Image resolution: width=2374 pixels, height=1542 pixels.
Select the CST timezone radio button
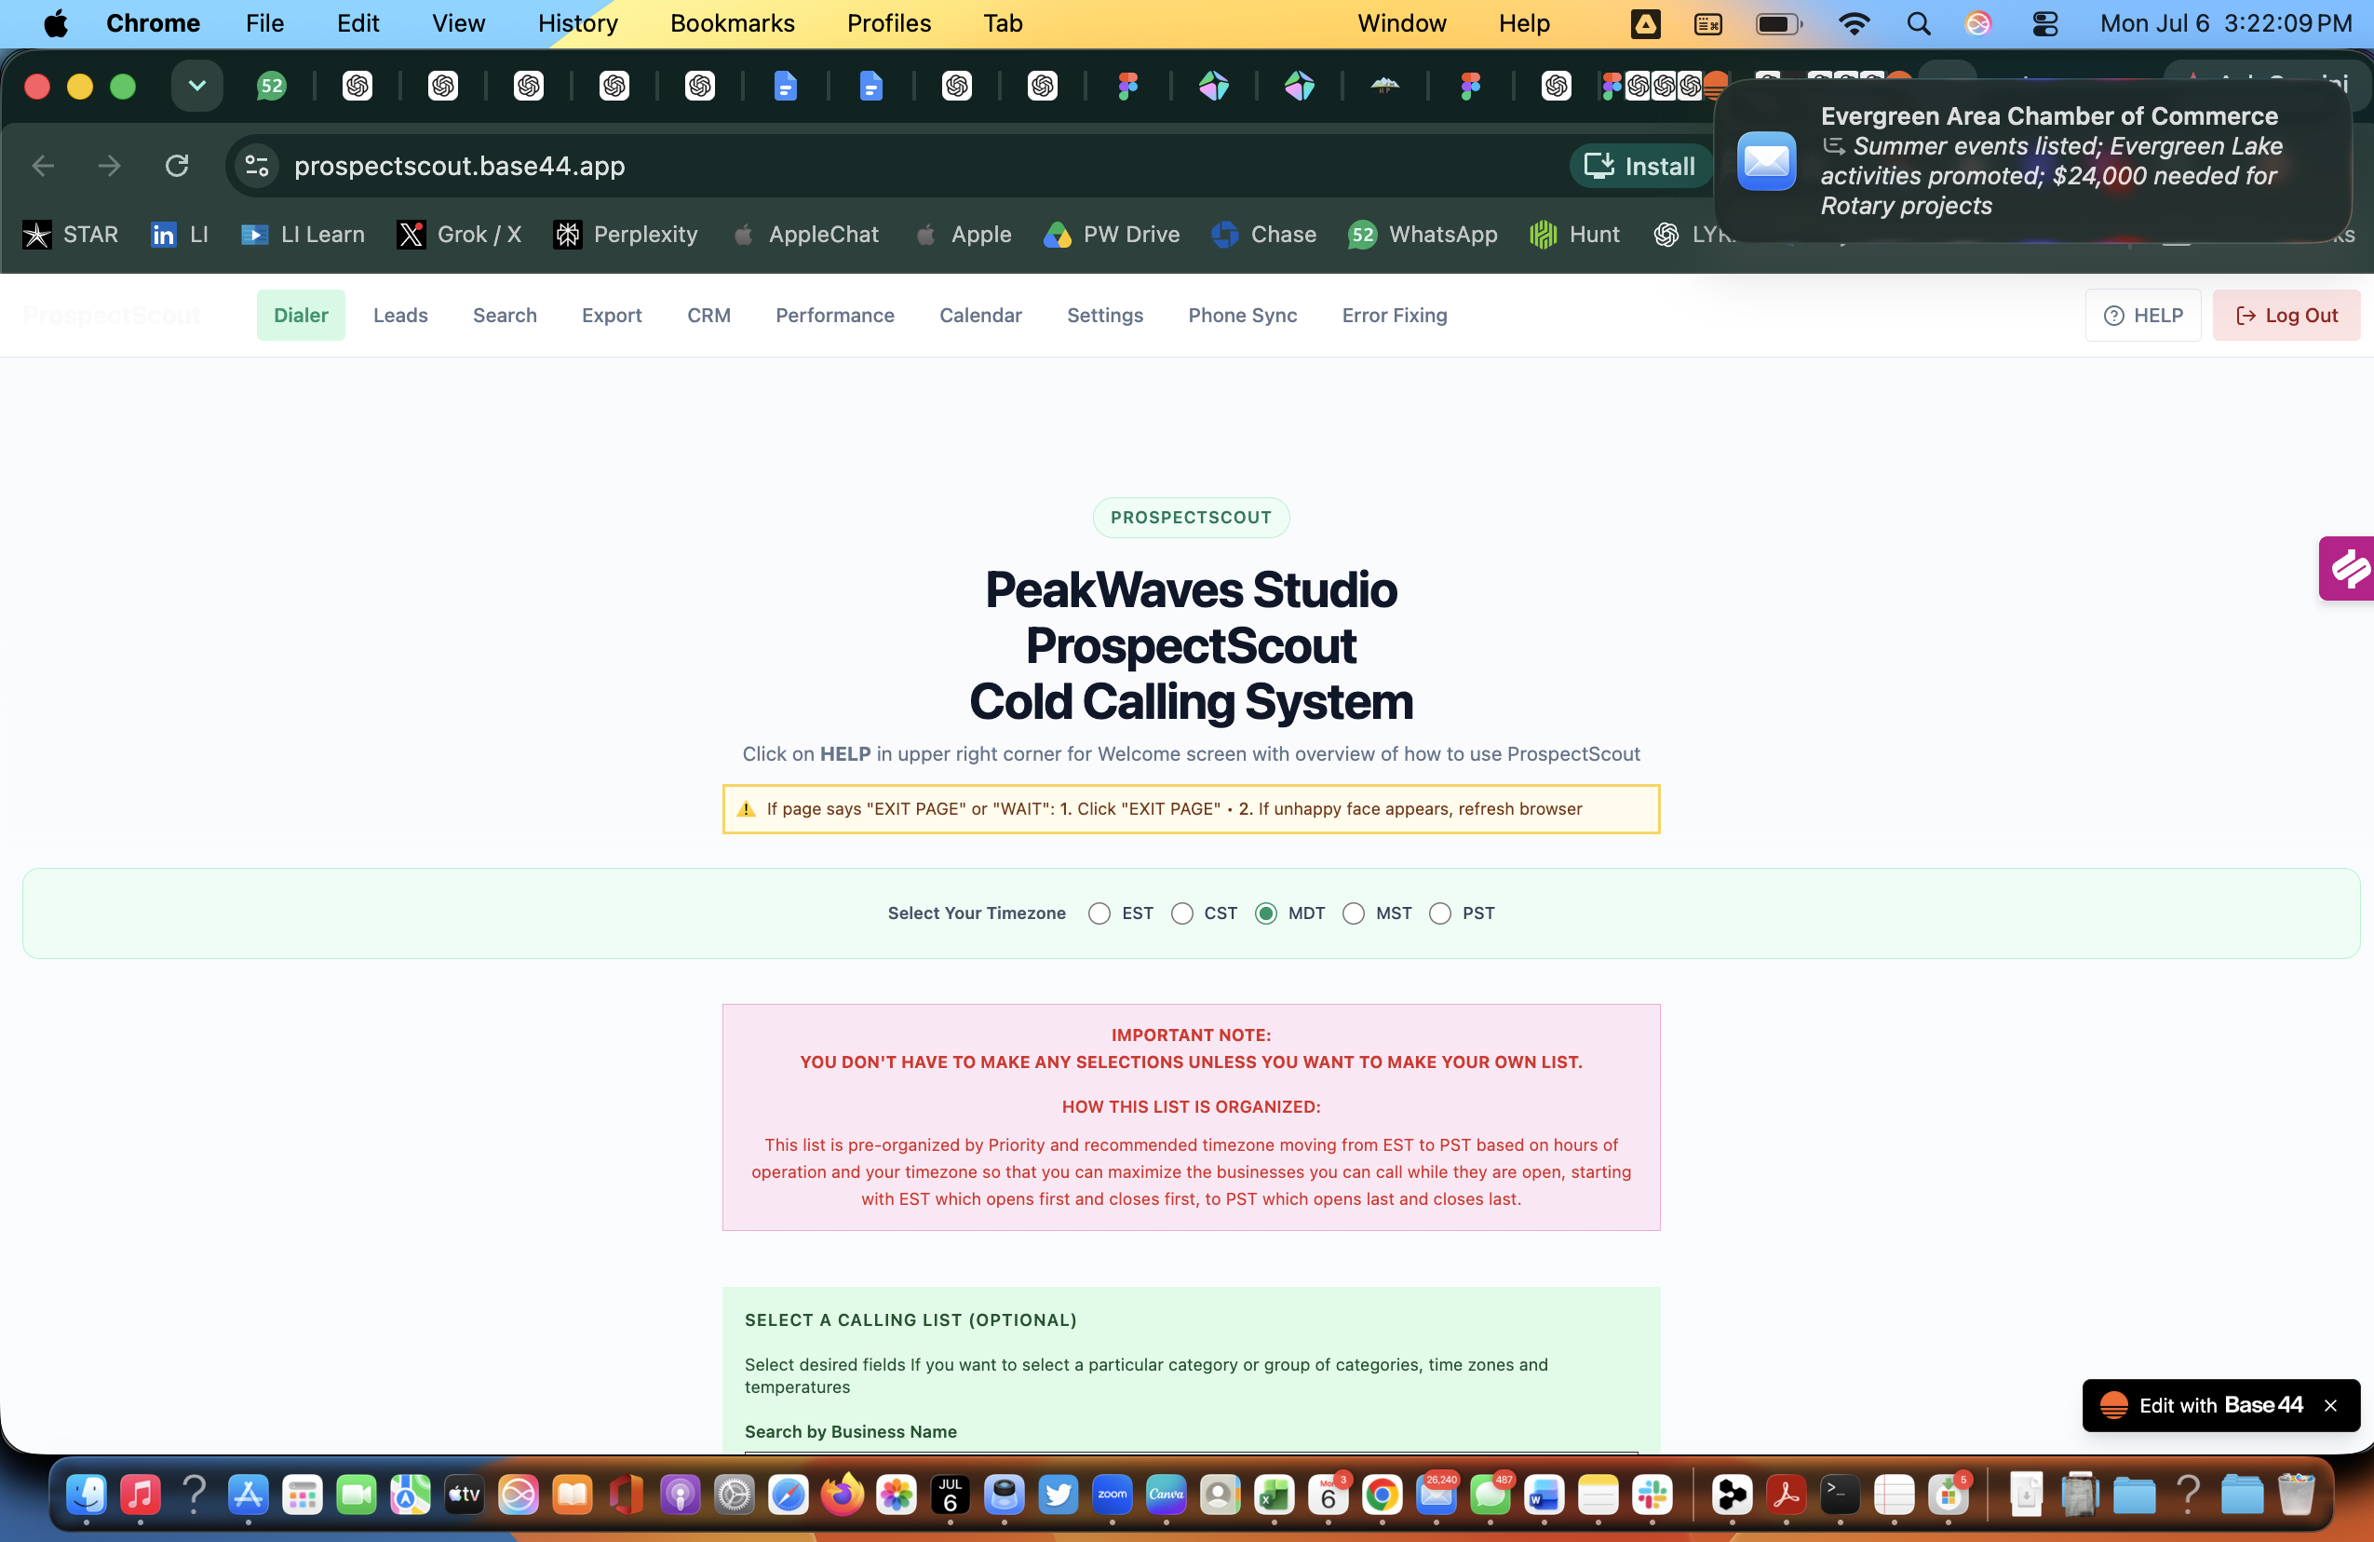(x=1182, y=913)
